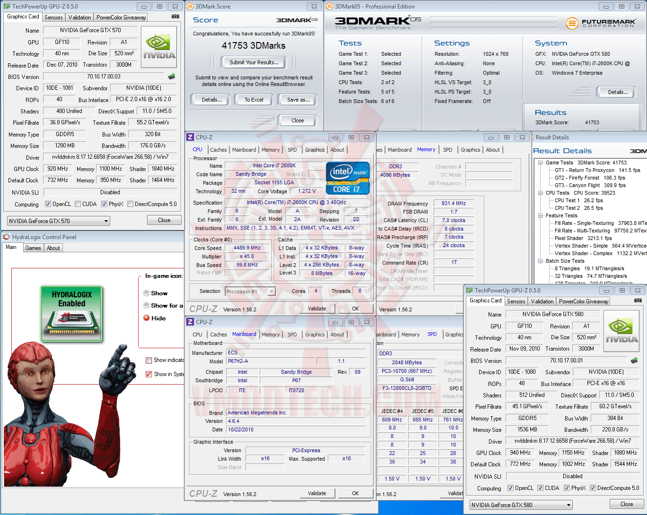Click the '41753 3DMarks' score text
The height and width of the screenshot is (515, 647).
(254, 46)
